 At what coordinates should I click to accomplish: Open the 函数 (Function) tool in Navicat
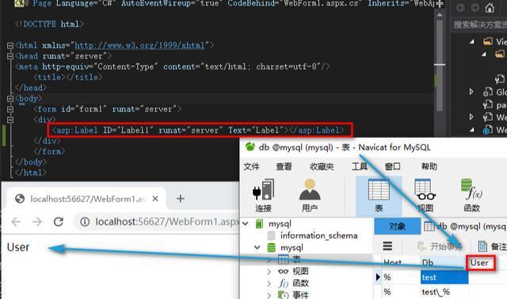click(x=471, y=195)
